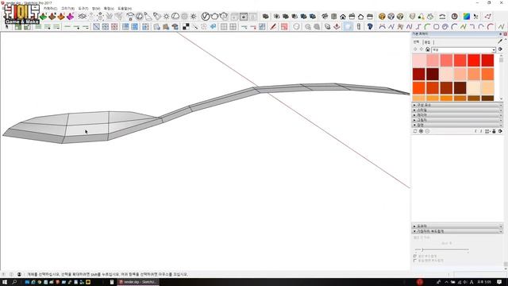Image resolution: width=508 pixels, height=286 pixels.
Task: Click the rounded square curve tool
Action: tap(437, 26)
